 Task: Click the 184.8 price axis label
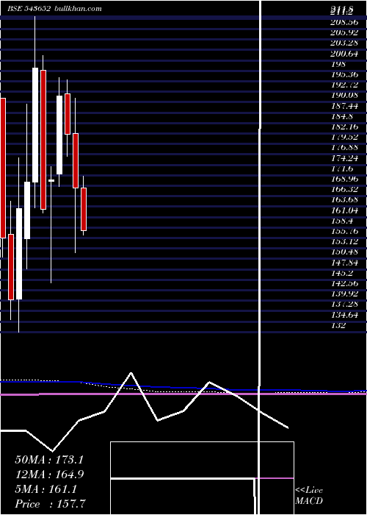[x=342, y=116]
